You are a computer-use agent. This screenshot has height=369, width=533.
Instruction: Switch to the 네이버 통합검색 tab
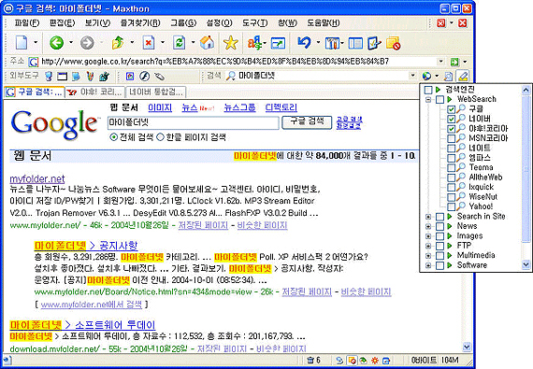pos(156,92)
